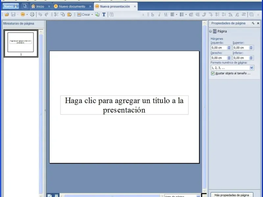The height and width of the screenshot is (197, 263).
Task: Click the Paste clipboard icon
Action: 69,14
